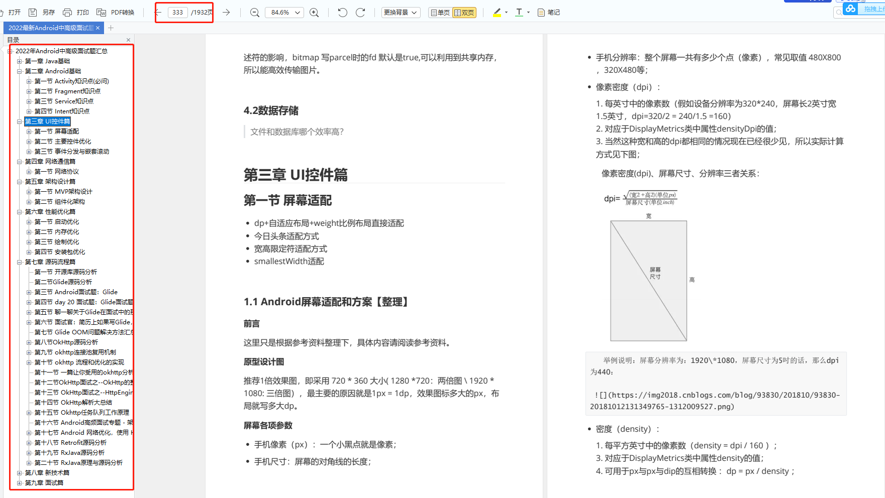Switch to 单页 single page view
This screenshot has width=885, height=498.
coord(439,12)
